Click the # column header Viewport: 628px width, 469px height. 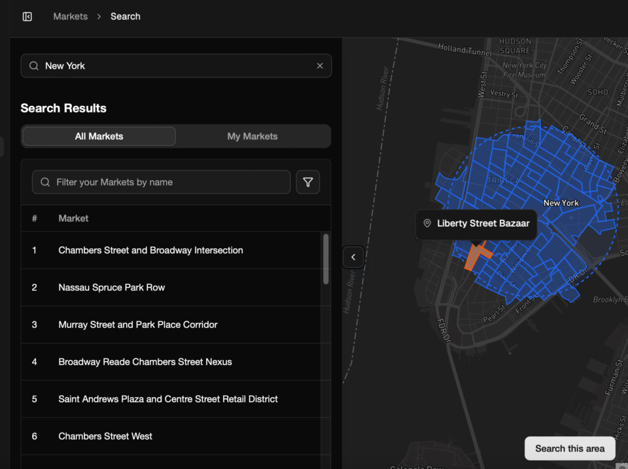35,218
